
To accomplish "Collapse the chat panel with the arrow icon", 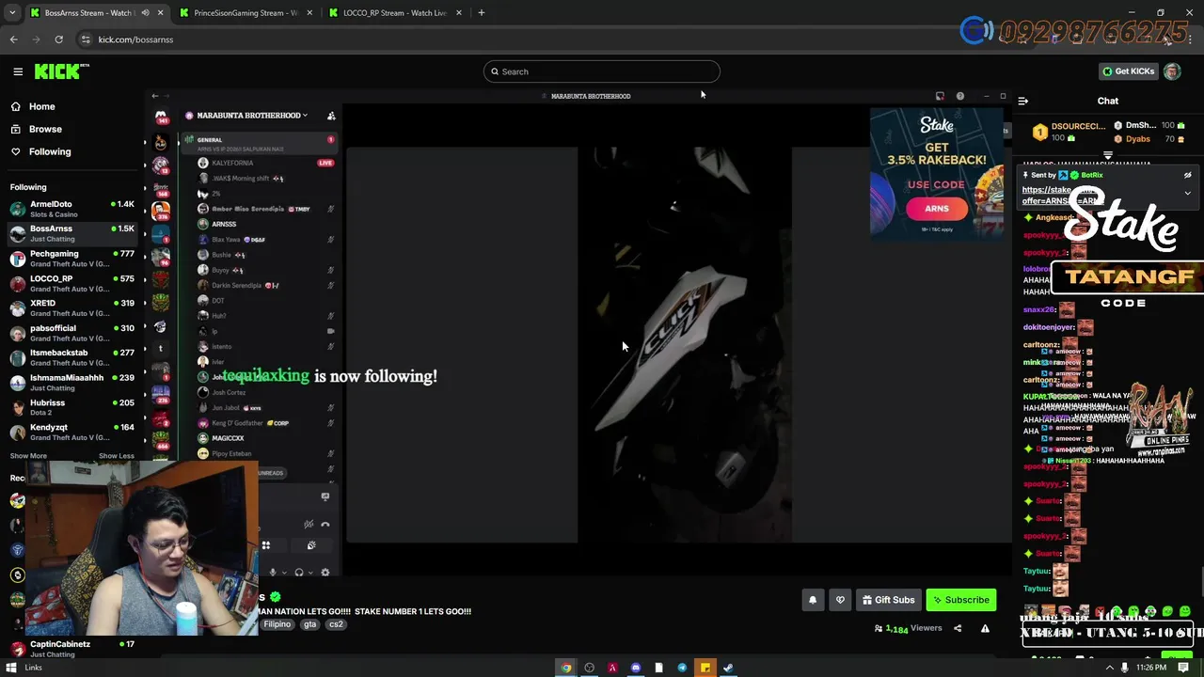I will (x=1023, y=101).
